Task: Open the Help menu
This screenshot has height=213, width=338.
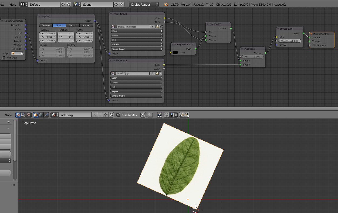Action: point(13,5)
